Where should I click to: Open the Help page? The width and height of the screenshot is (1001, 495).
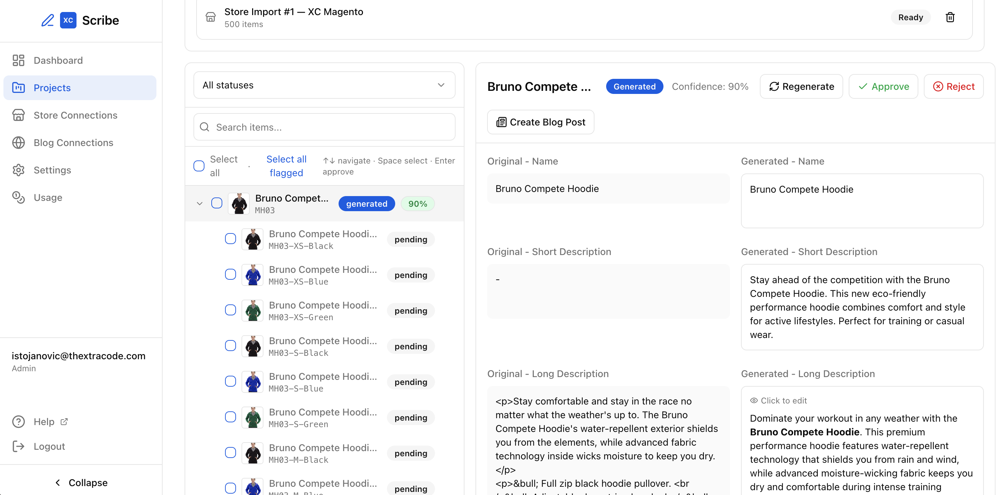click(x=44, y=422)
